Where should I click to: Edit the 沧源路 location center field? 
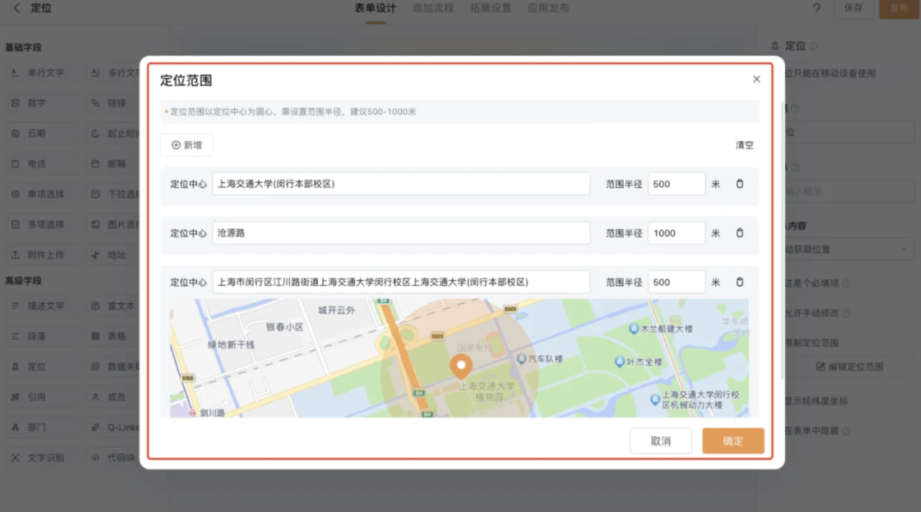pos(401,233)
